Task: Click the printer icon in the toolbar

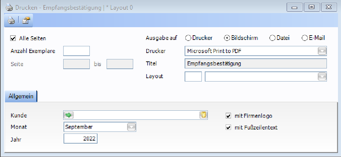Action: [x=11, y=21]
